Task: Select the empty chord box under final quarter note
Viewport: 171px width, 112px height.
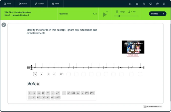Action: pyautogui.click(x=140, y=74)
